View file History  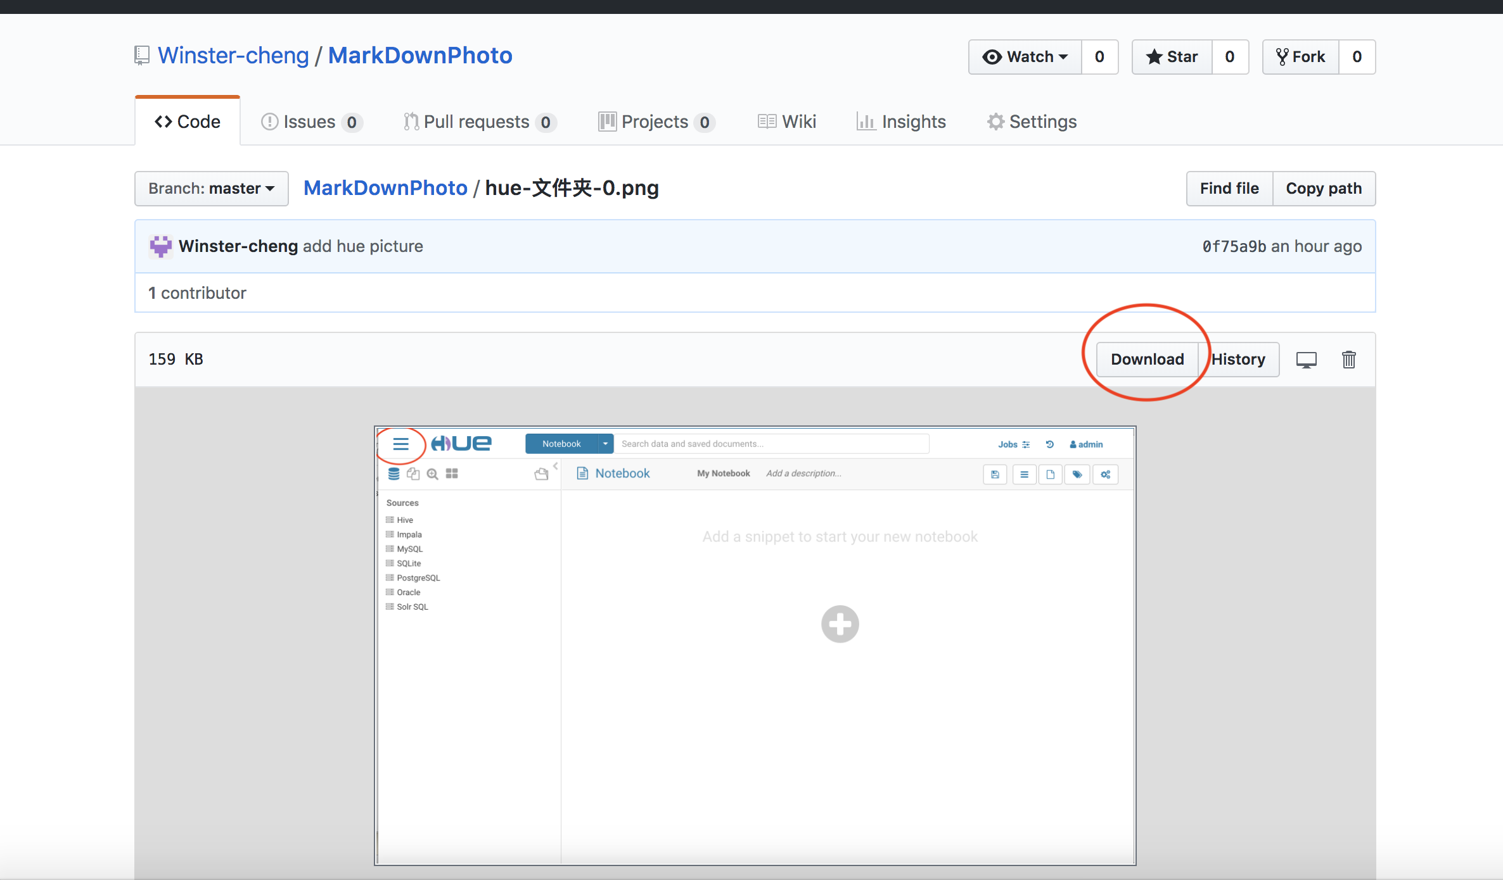(x=1239, y=360)
